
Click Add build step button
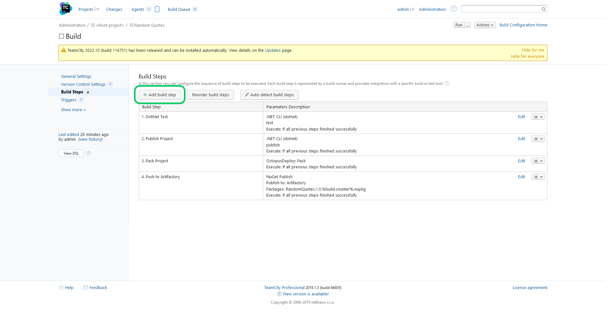[x=160, y=95]
